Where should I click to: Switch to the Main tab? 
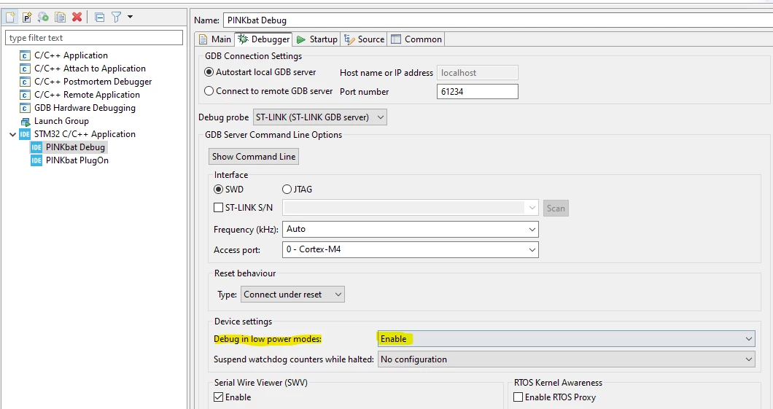pyautogui.click(x=215, y=39)
